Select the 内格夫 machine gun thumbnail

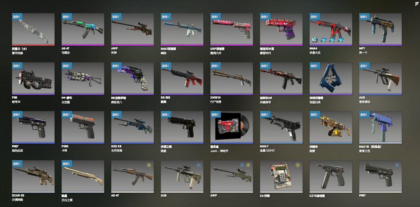[331, 127]
